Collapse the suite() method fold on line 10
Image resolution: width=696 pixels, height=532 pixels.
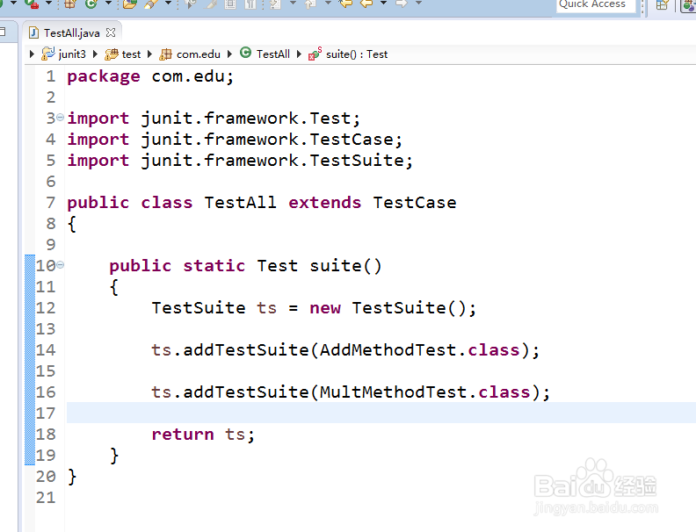(x=60, y=265)
